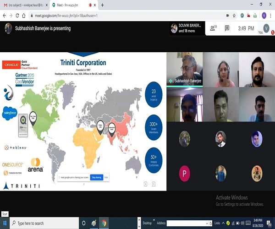Click SOUVIK BANER... and 18 more panel

187,28
